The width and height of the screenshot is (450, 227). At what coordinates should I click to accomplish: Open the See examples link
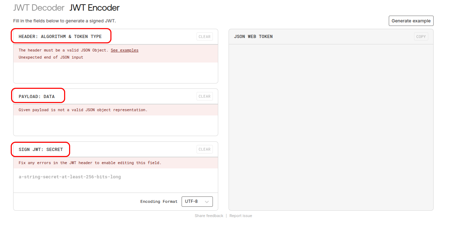124,50
